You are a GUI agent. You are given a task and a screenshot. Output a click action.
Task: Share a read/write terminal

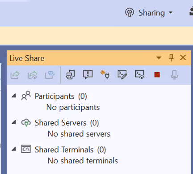(x=122, y=75)
